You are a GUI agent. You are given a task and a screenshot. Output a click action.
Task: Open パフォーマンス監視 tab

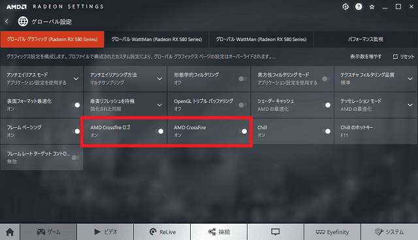click(366, 39)
